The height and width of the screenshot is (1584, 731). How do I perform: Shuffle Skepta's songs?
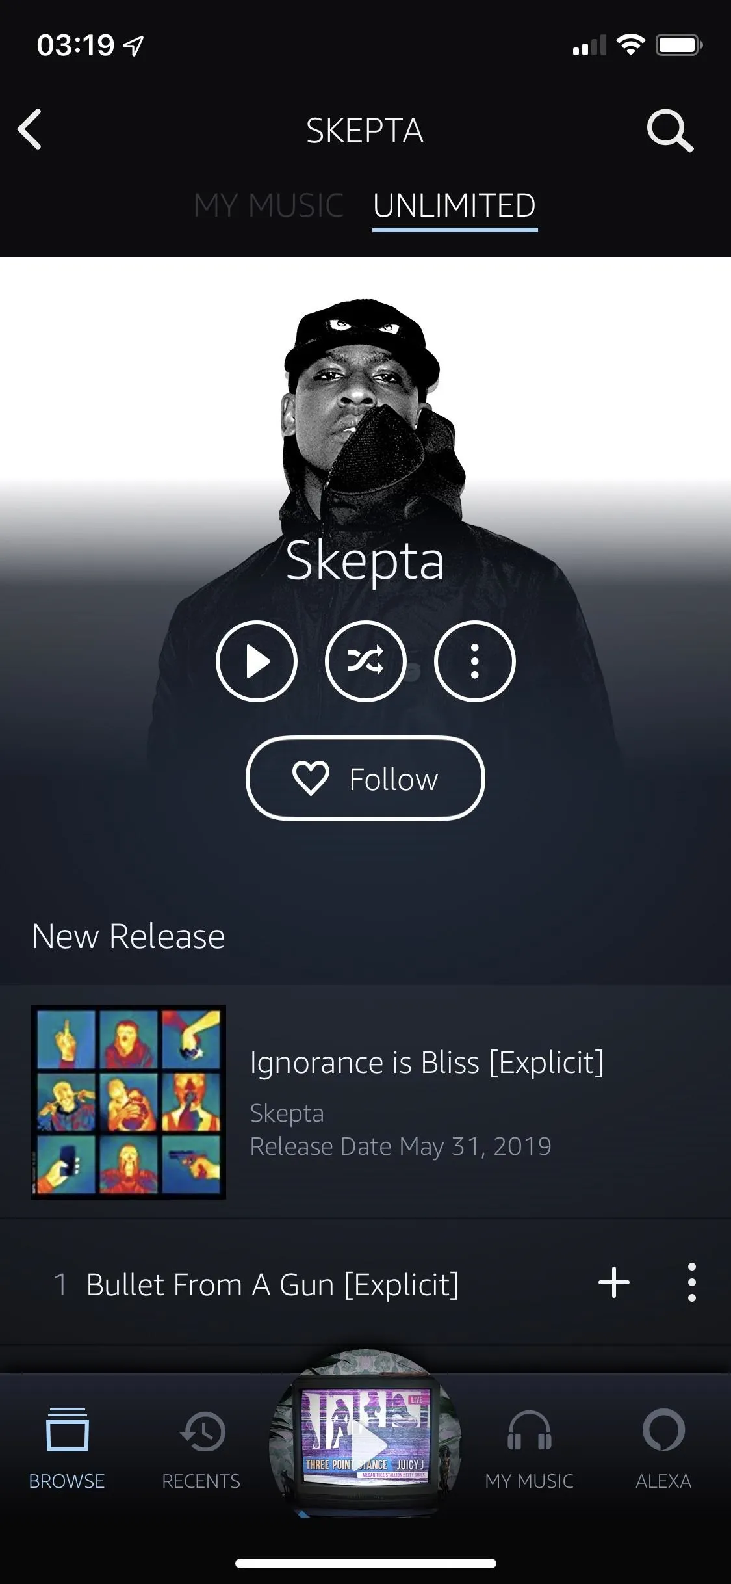[x=365, y=661]
